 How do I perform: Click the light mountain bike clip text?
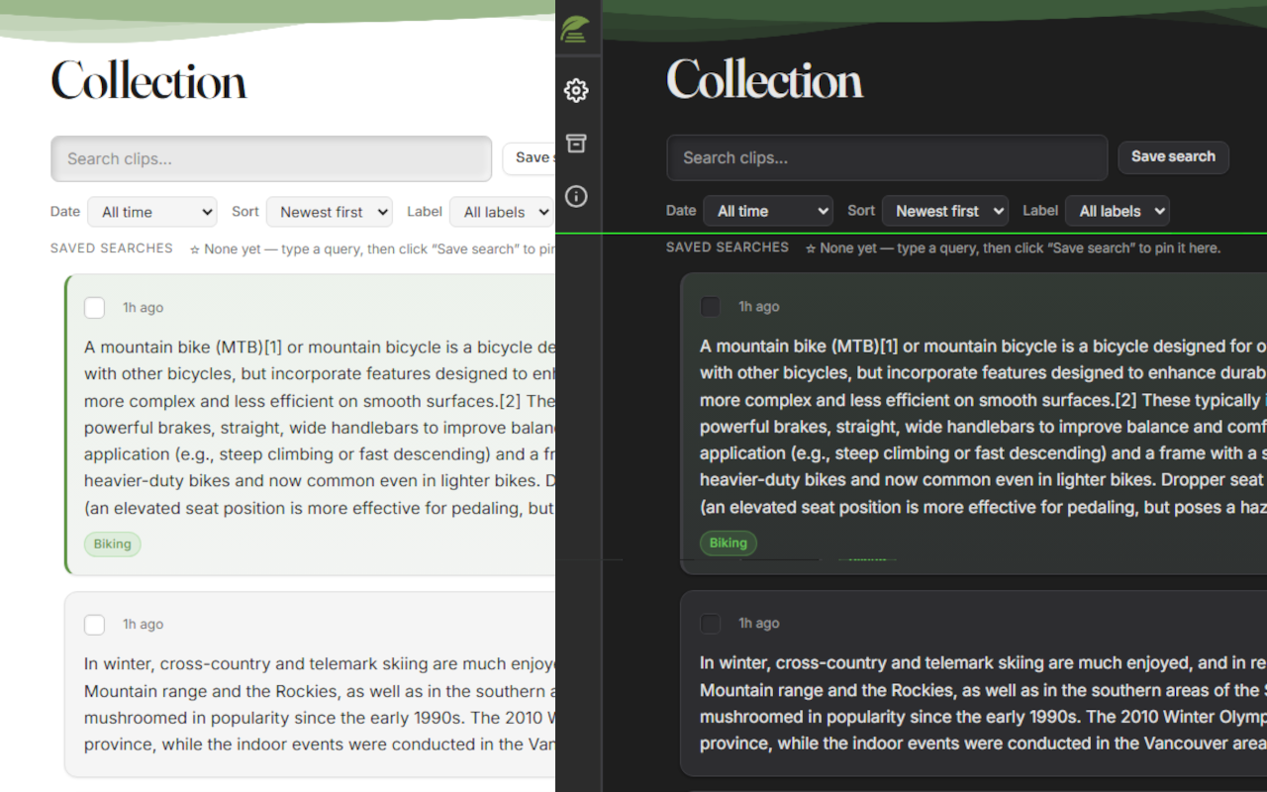pyautogui.click(x=320, y=428)
